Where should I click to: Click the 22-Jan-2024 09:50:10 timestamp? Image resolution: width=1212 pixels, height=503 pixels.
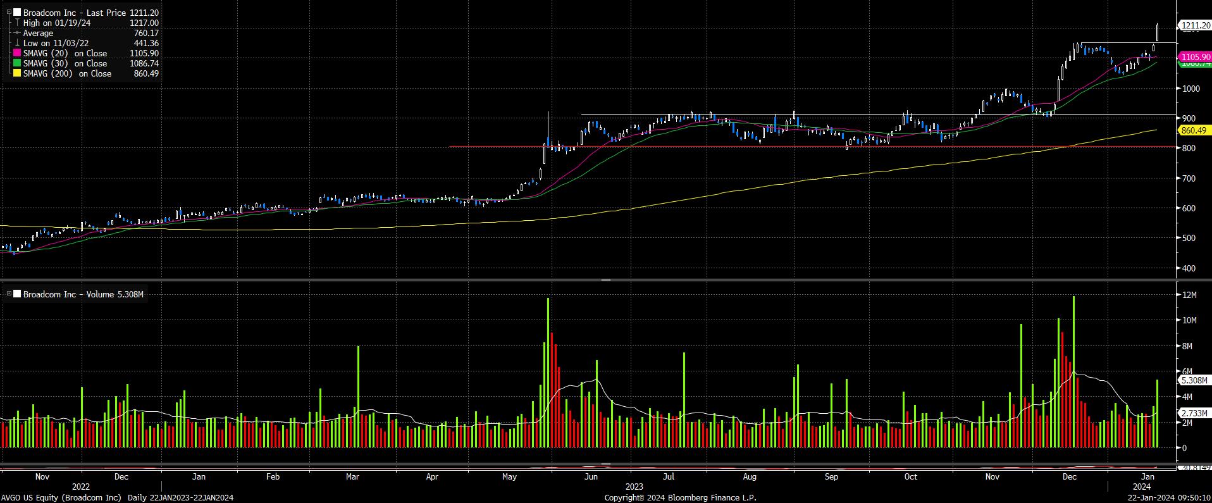(x=1170, y=497)
